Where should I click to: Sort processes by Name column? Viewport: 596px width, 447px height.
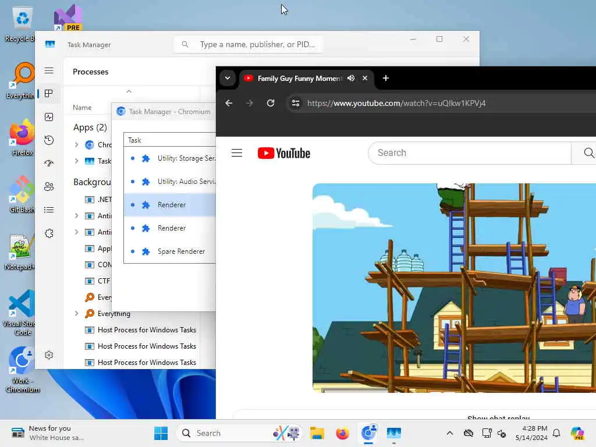coord(82,108)
